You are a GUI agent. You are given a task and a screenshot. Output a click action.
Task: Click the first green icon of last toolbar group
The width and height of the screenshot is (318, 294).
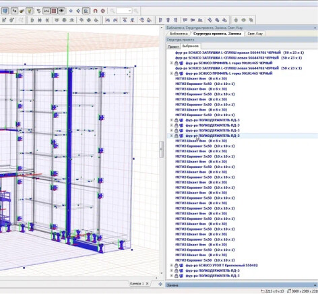(236, 20)
